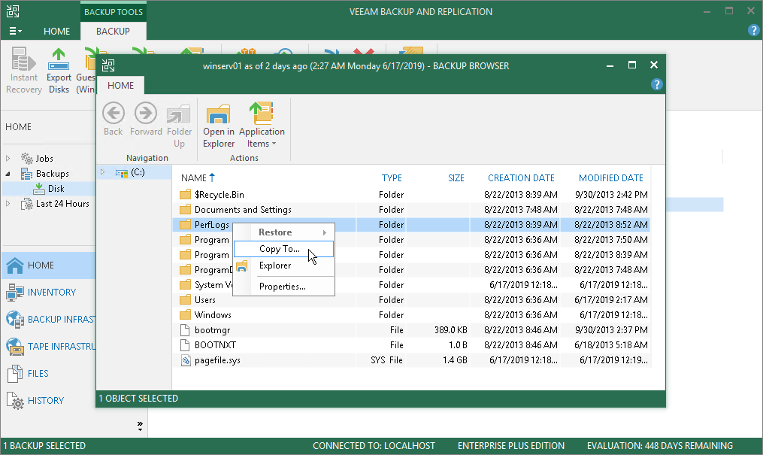Click the Forward navigation arrow icon

(146, 114)
